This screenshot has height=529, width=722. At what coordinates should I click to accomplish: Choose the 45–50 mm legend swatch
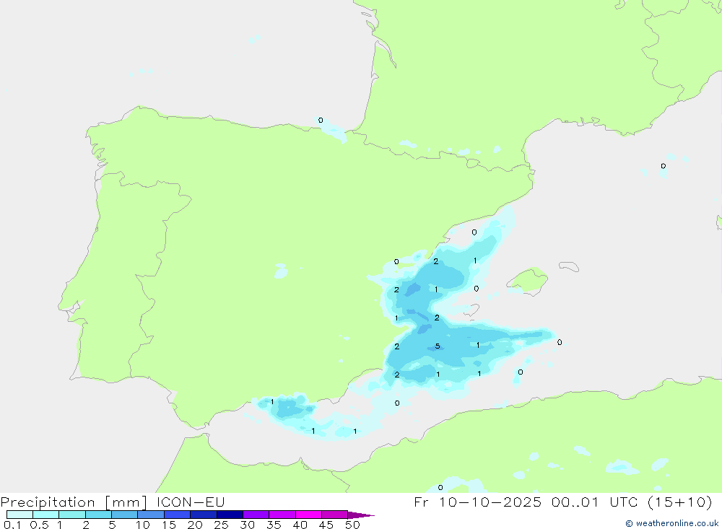(335, 515)
